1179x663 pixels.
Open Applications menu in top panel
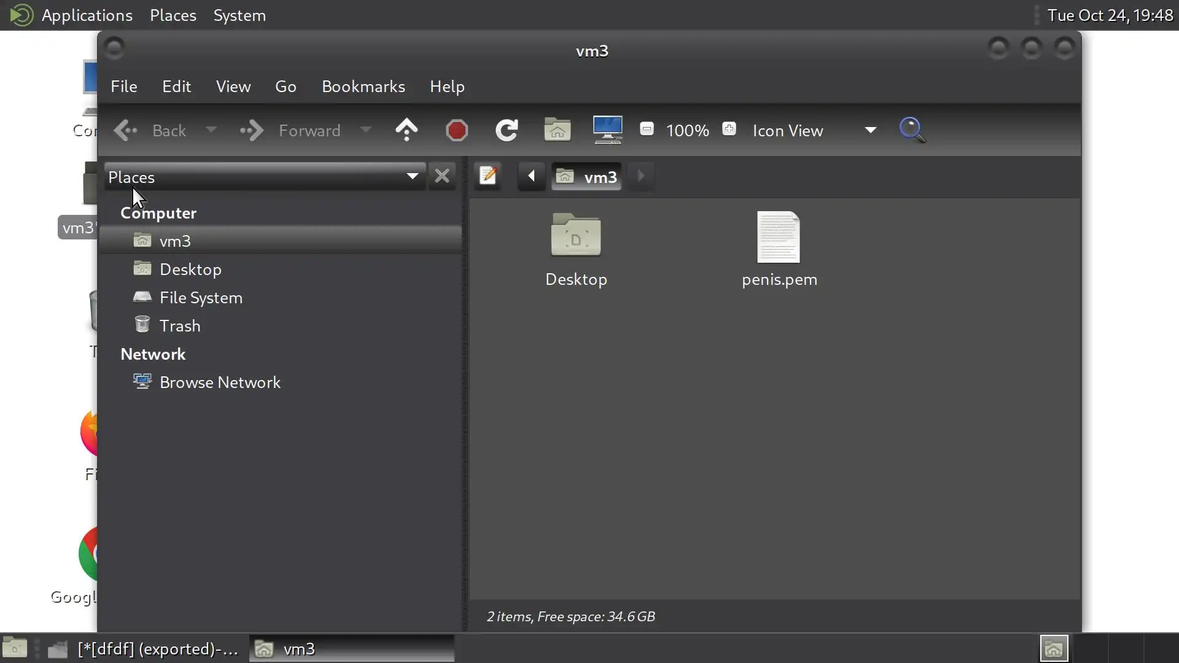point(87,15)
